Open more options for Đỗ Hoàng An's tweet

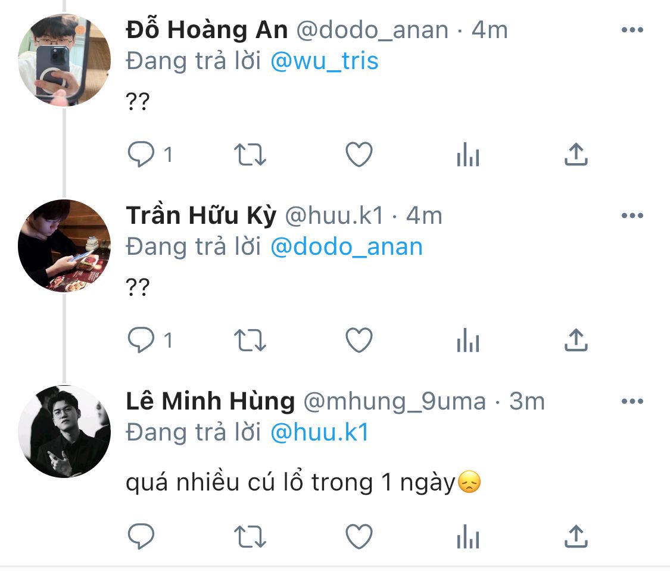click(632, 30)
